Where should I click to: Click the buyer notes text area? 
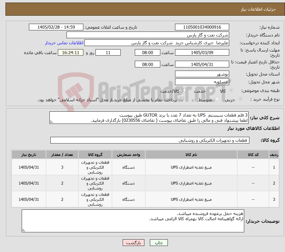(133, 221)
